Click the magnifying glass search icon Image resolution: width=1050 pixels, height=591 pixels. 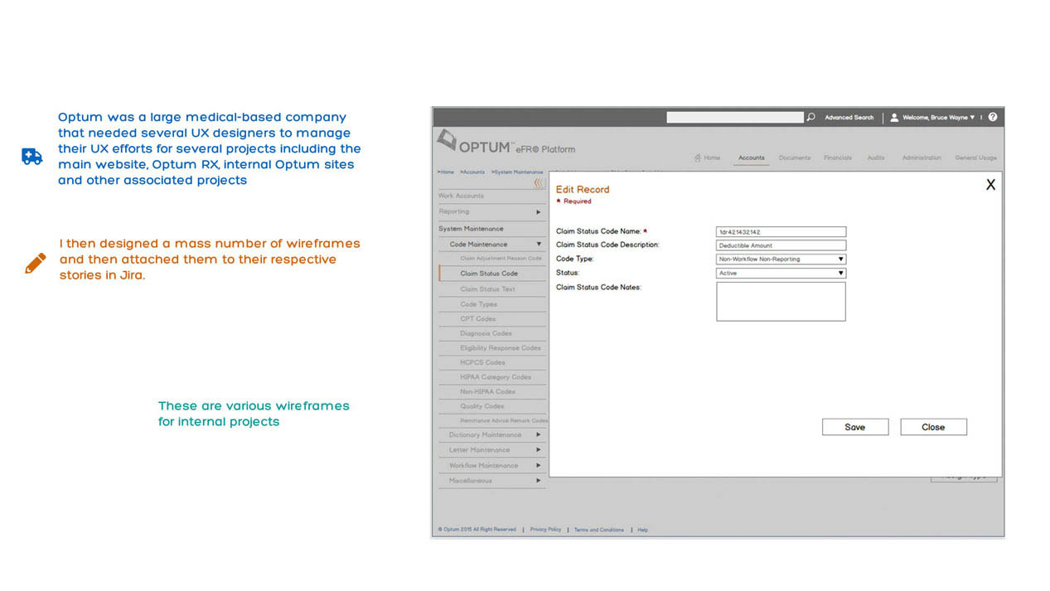811,118
